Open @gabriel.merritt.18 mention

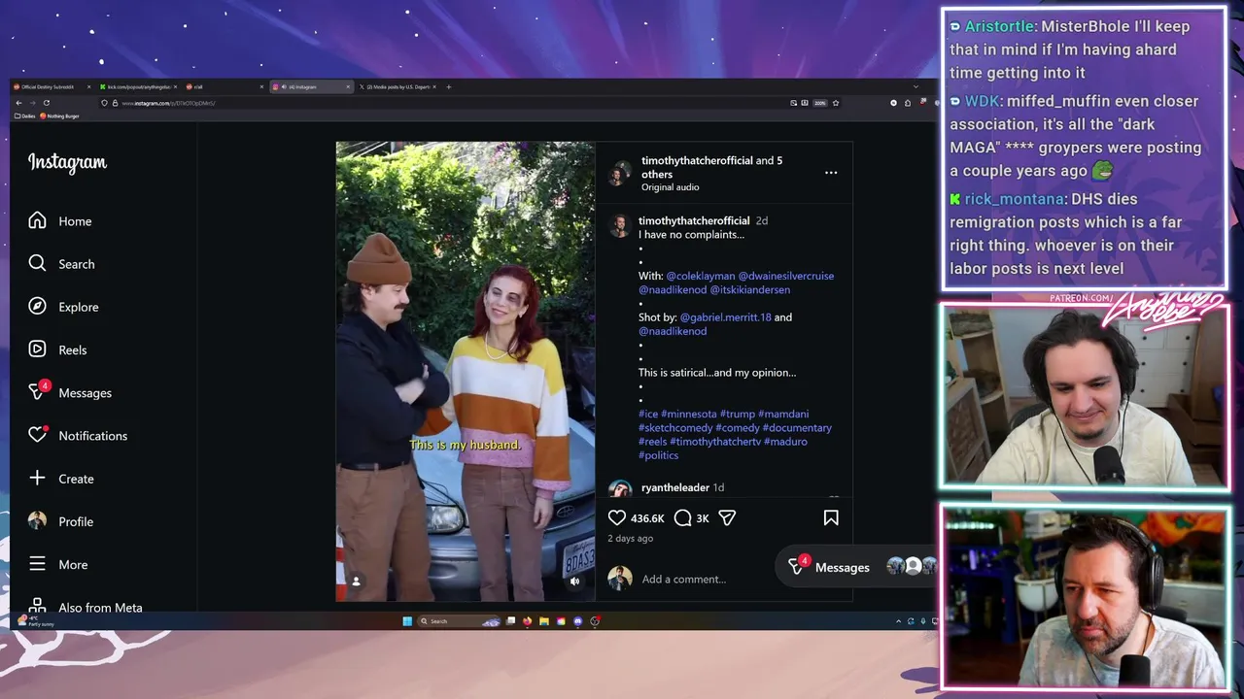726,317
